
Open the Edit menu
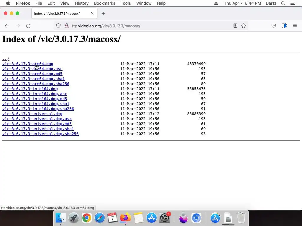click(x=51, y=3)
